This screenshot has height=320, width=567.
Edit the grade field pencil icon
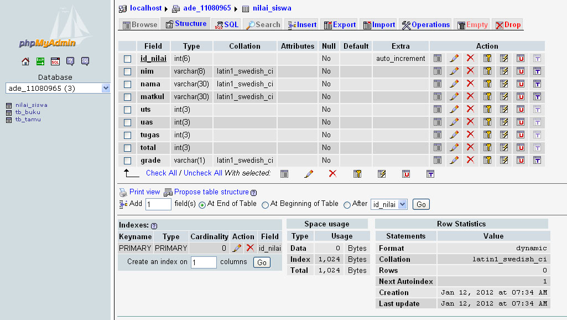454,160
